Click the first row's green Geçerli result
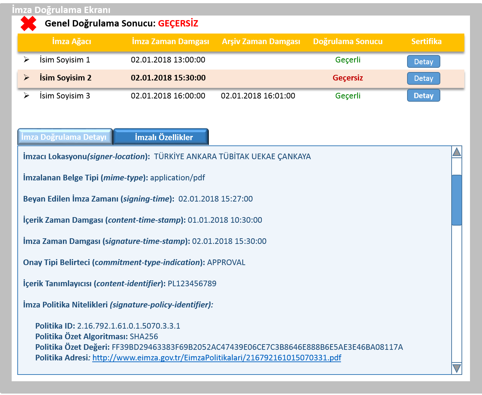The width and height of the screenshot is (482, 395). 348,60
